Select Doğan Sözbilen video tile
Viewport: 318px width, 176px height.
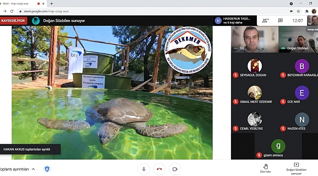click(x=298, y=39)
